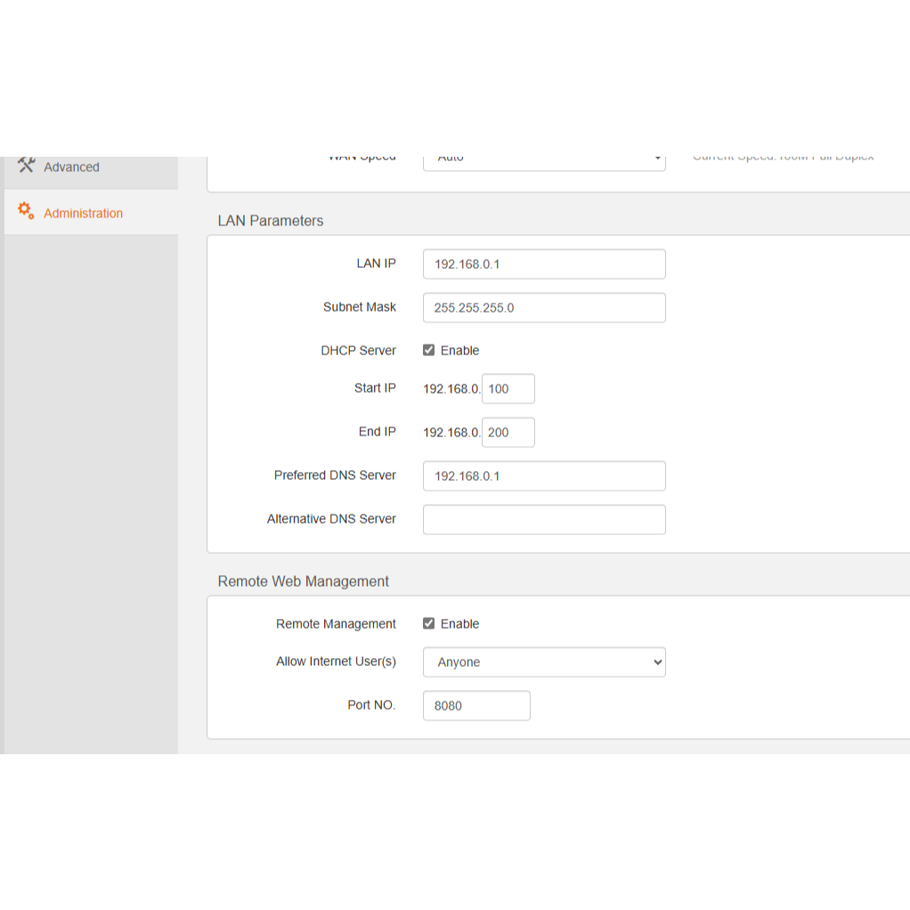
Task: Click the Enable label beside DHCP Server
Action: 459,351
